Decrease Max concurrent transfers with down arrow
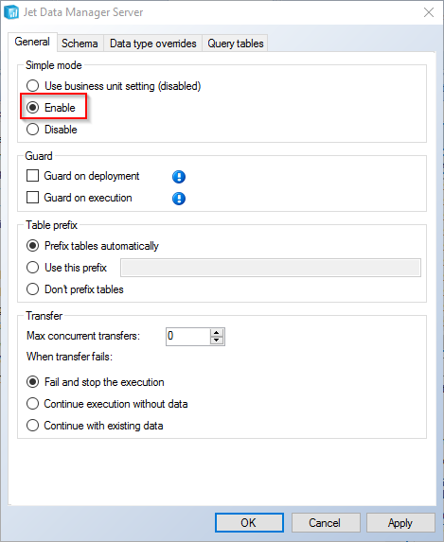Viewport: 444px width, 542px height. (x=217, y=341)
